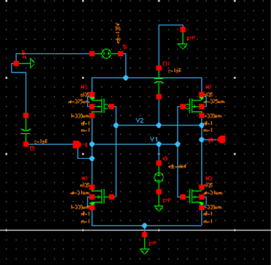Screen dimensions: 271x265
Task: Select voltage source V7 circle symbol
Action: (x=106, y=53)
